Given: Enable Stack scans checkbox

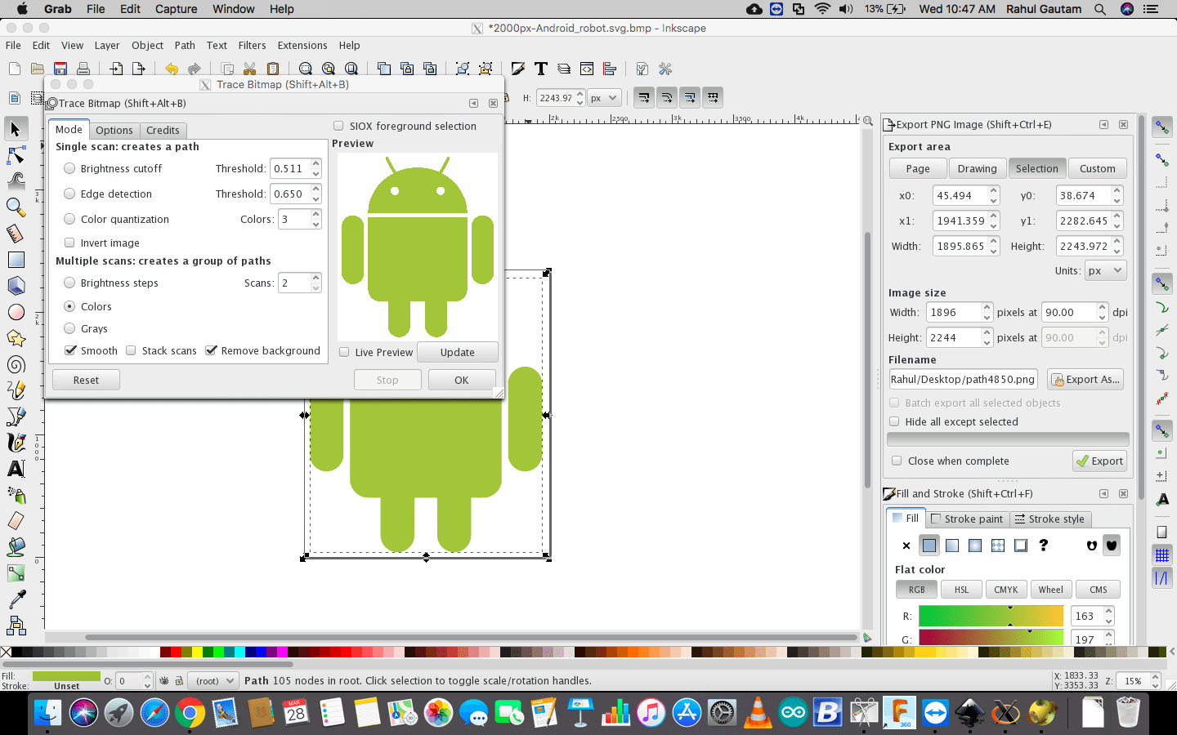Looking at the screenshot, I should [131, 350].
